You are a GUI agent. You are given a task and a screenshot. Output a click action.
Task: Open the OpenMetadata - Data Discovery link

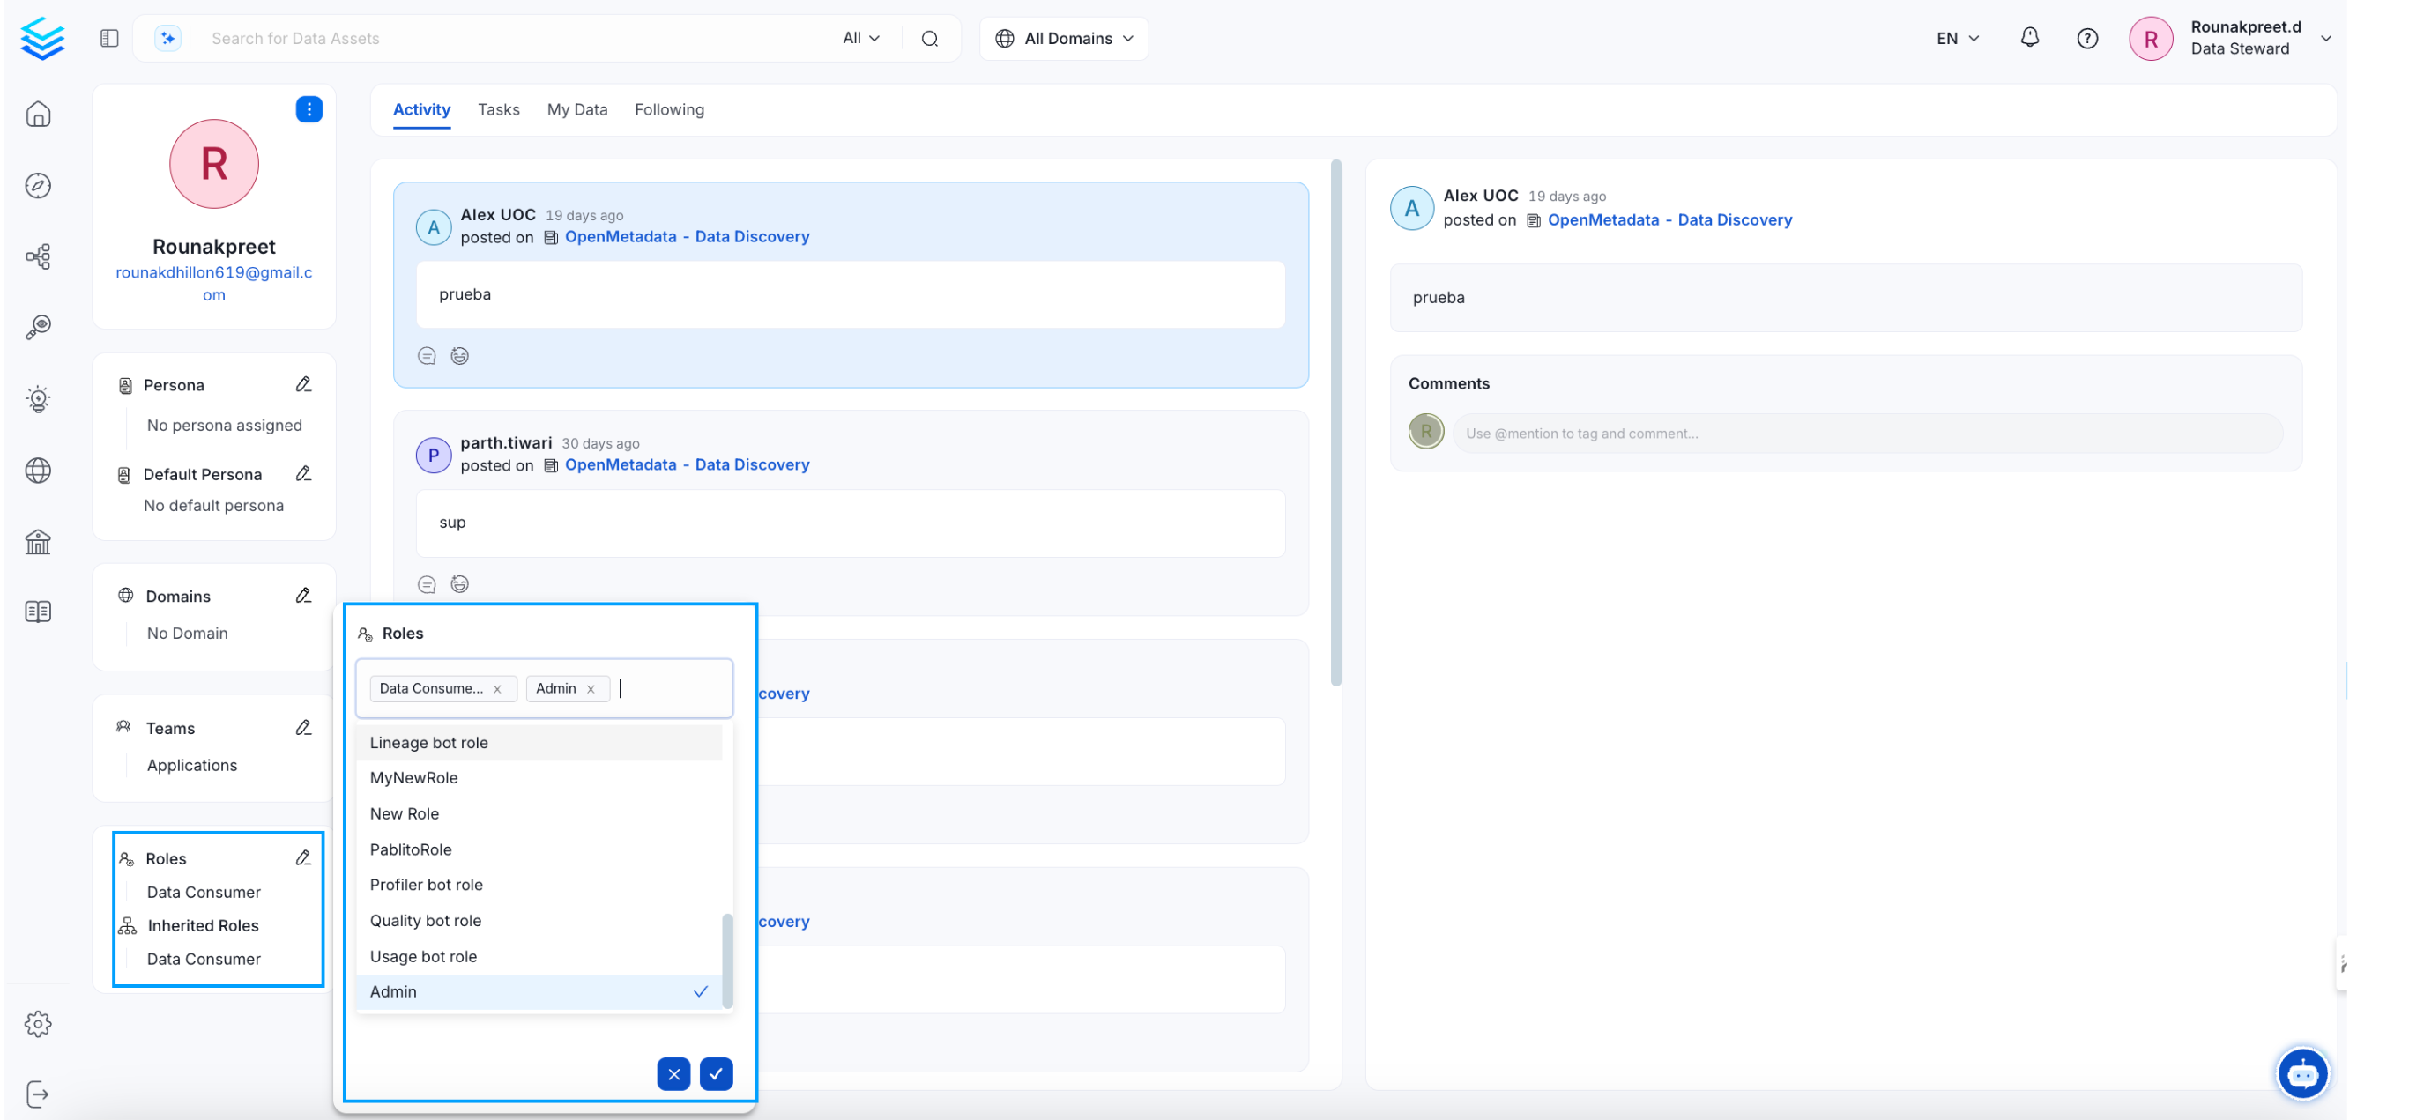tap(687, 236)
